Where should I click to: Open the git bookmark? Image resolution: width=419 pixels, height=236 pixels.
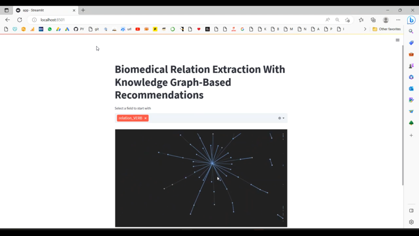tap(94, 29)
